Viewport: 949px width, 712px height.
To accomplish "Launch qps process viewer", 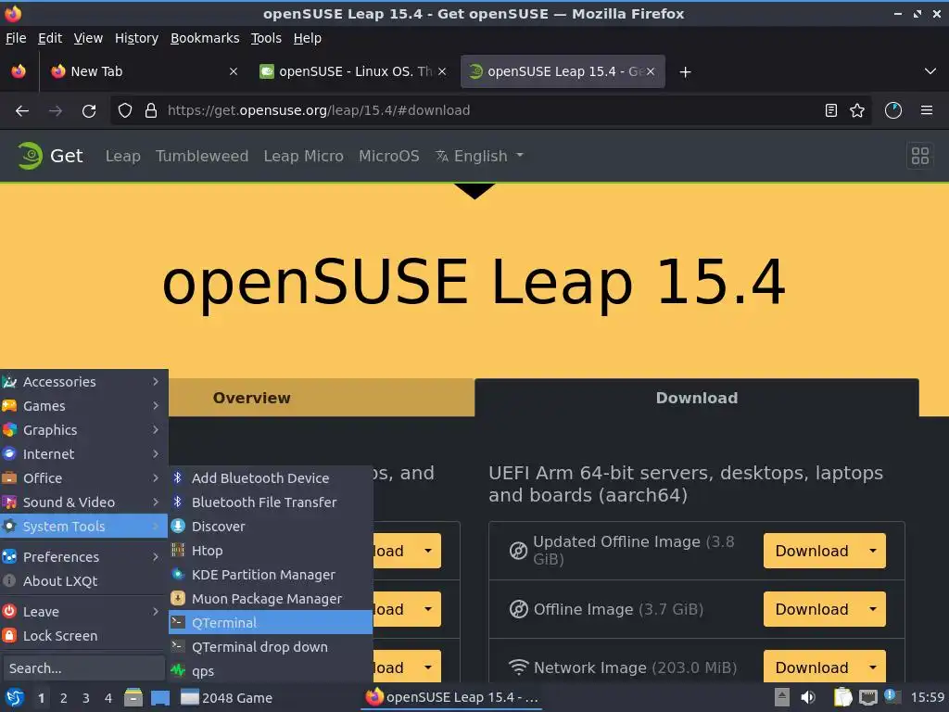I will point(271,671).
